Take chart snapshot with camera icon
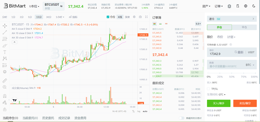 click(140, 17)
